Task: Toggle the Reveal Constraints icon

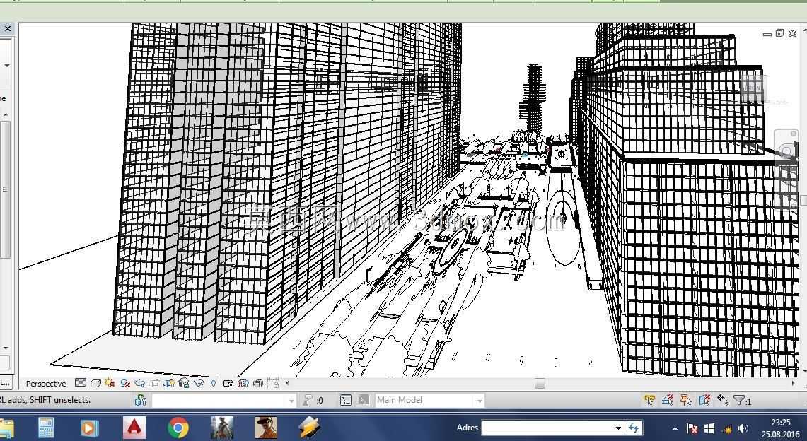Action: pos(273,383)
